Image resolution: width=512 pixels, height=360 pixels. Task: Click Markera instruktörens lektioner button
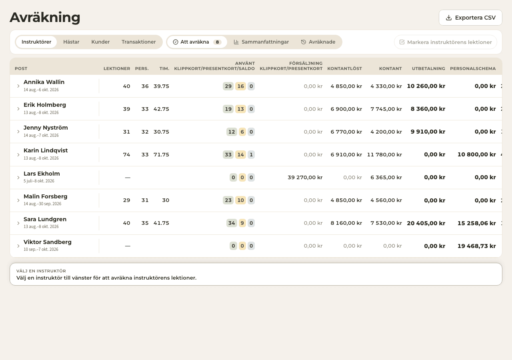(x=446, y=42)
